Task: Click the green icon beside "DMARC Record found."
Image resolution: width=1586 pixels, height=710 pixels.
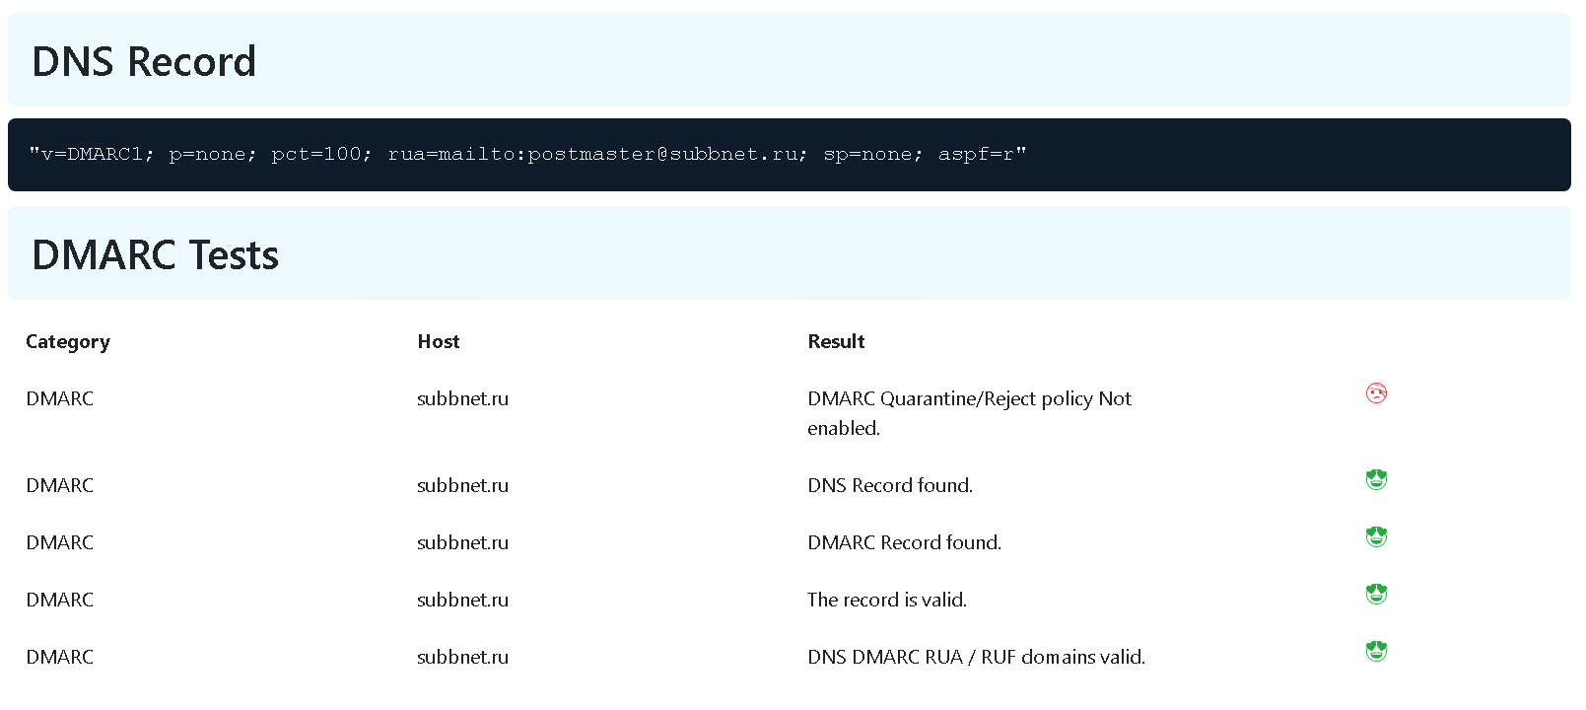Action: click(1376, 536)
